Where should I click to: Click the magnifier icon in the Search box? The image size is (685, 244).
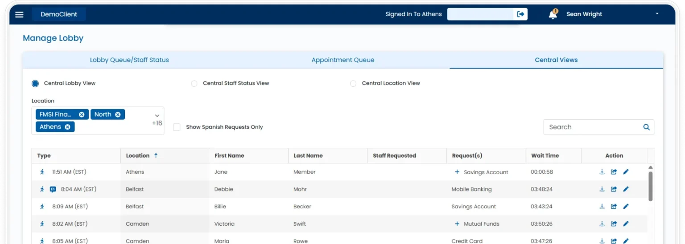[x=646, y=127]
